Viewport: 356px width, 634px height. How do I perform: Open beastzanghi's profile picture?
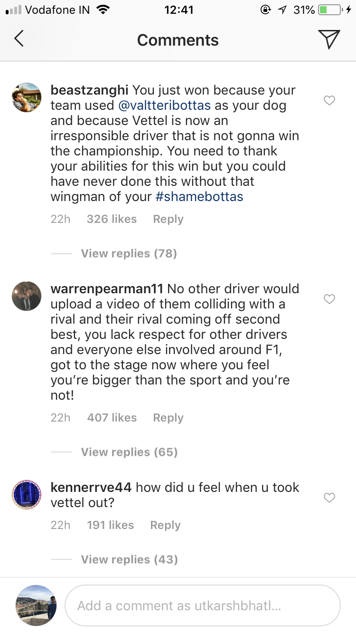tap(27, 97)
